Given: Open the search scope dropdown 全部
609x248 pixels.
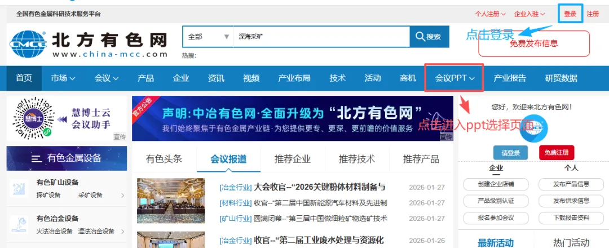Looking at the screenshot, I should click(208, 37).
